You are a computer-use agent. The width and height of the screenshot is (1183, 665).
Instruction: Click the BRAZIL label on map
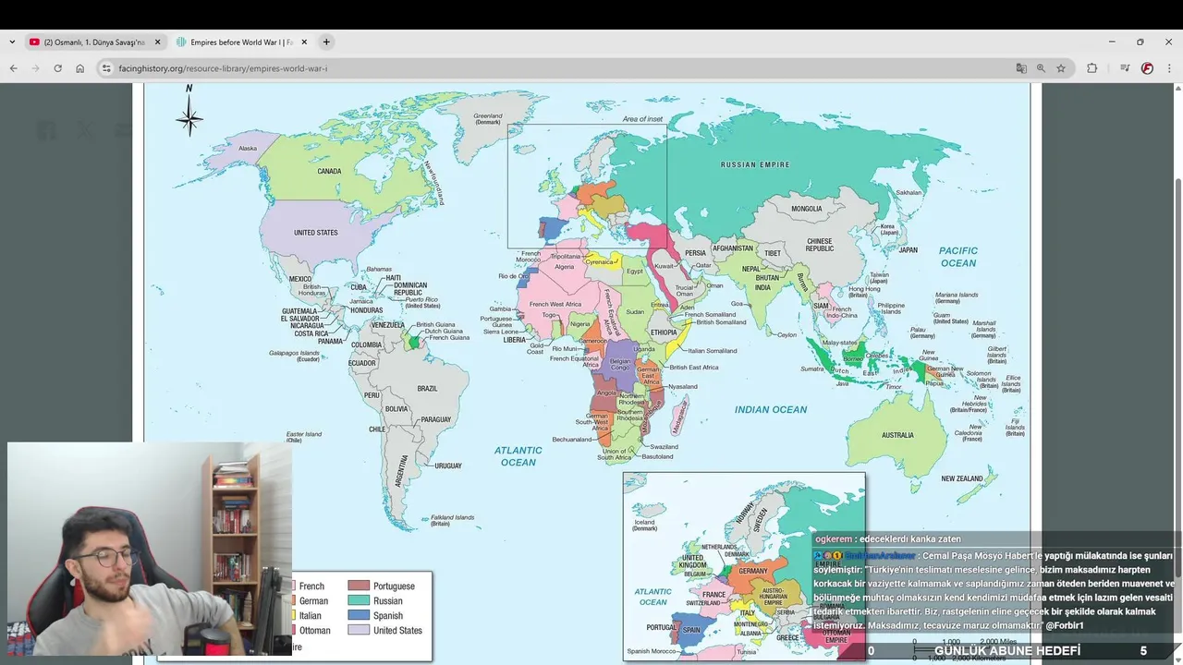pyautogui.click(x=427, y=389)
